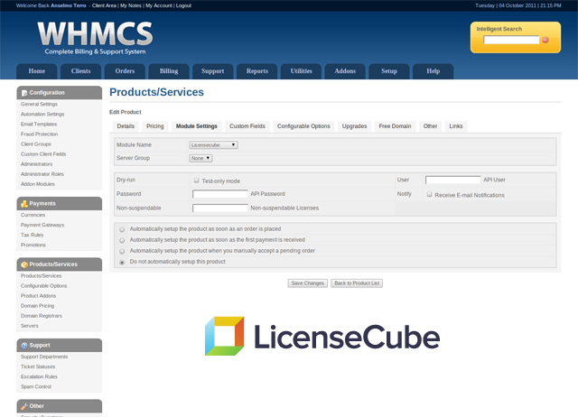Click the WHMCS logo
The height and width of the screenshot is (417, 578).
(x=95, y=38)
